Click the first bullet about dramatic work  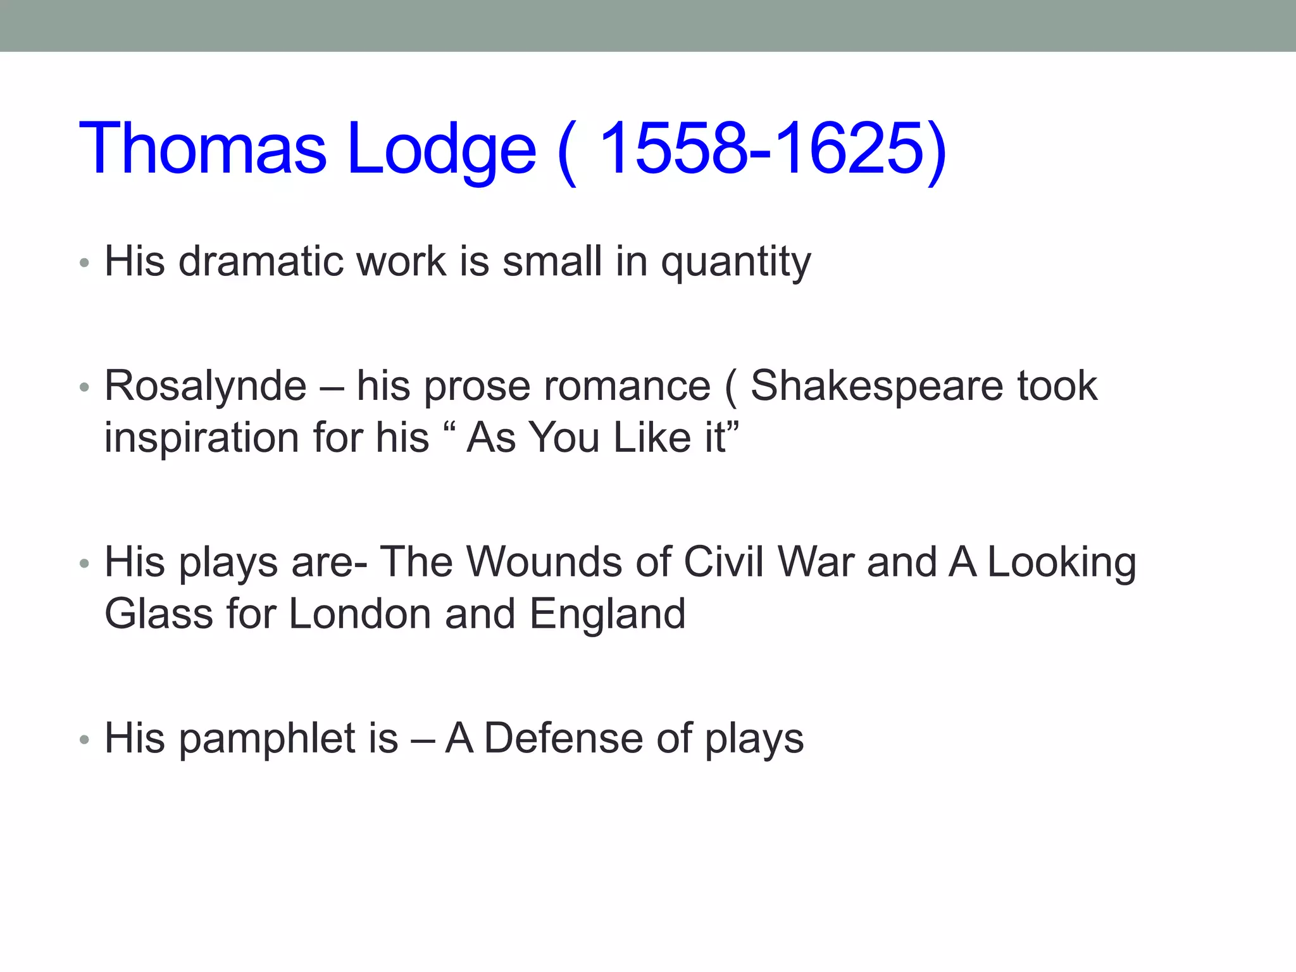458,263
